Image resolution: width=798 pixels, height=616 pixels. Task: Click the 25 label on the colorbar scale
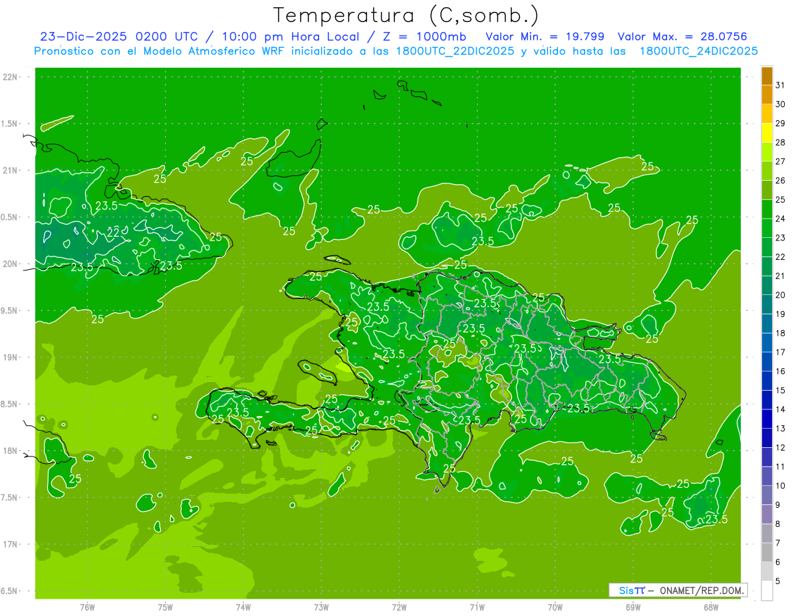click(x=780, y=199)
